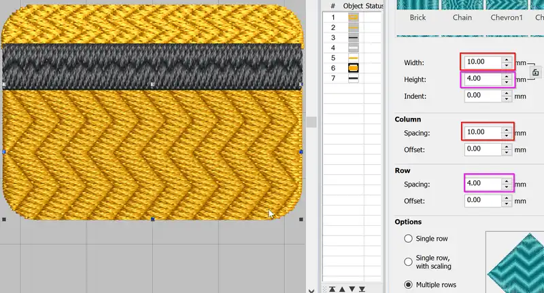Select object 6 in the object list
This screenshot has height=293, width=544.
pos(353,69)
